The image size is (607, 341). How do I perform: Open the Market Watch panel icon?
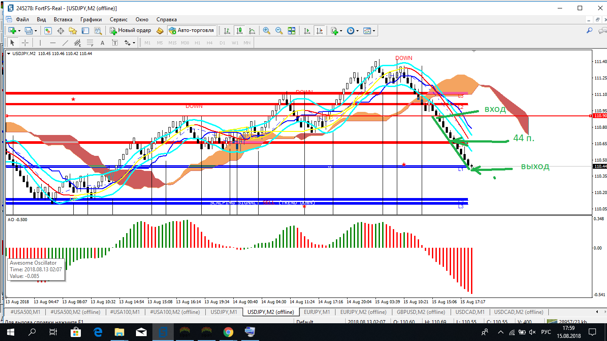(x=48, y=31)
